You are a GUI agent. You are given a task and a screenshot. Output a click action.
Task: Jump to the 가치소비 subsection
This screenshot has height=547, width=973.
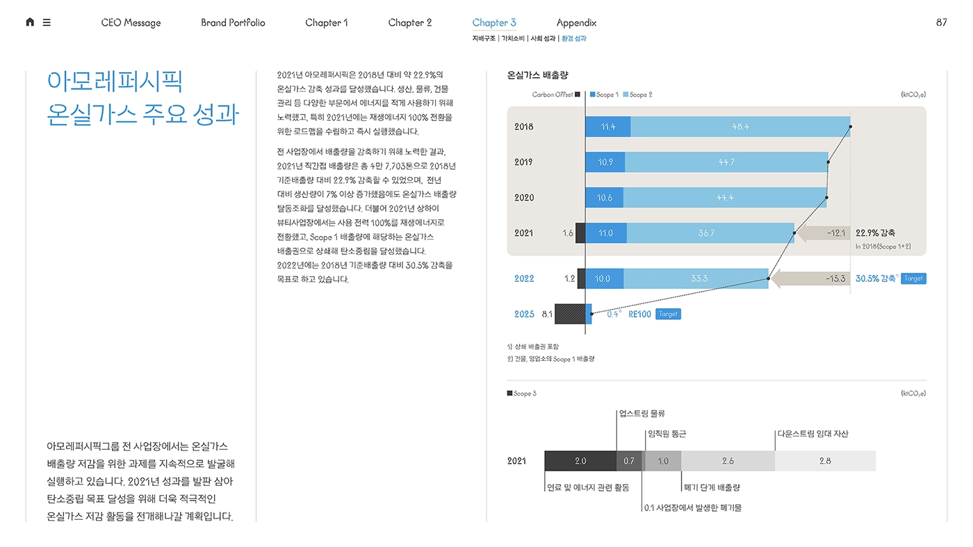(513, 39)
